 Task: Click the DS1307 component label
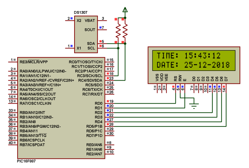[80, 12]
